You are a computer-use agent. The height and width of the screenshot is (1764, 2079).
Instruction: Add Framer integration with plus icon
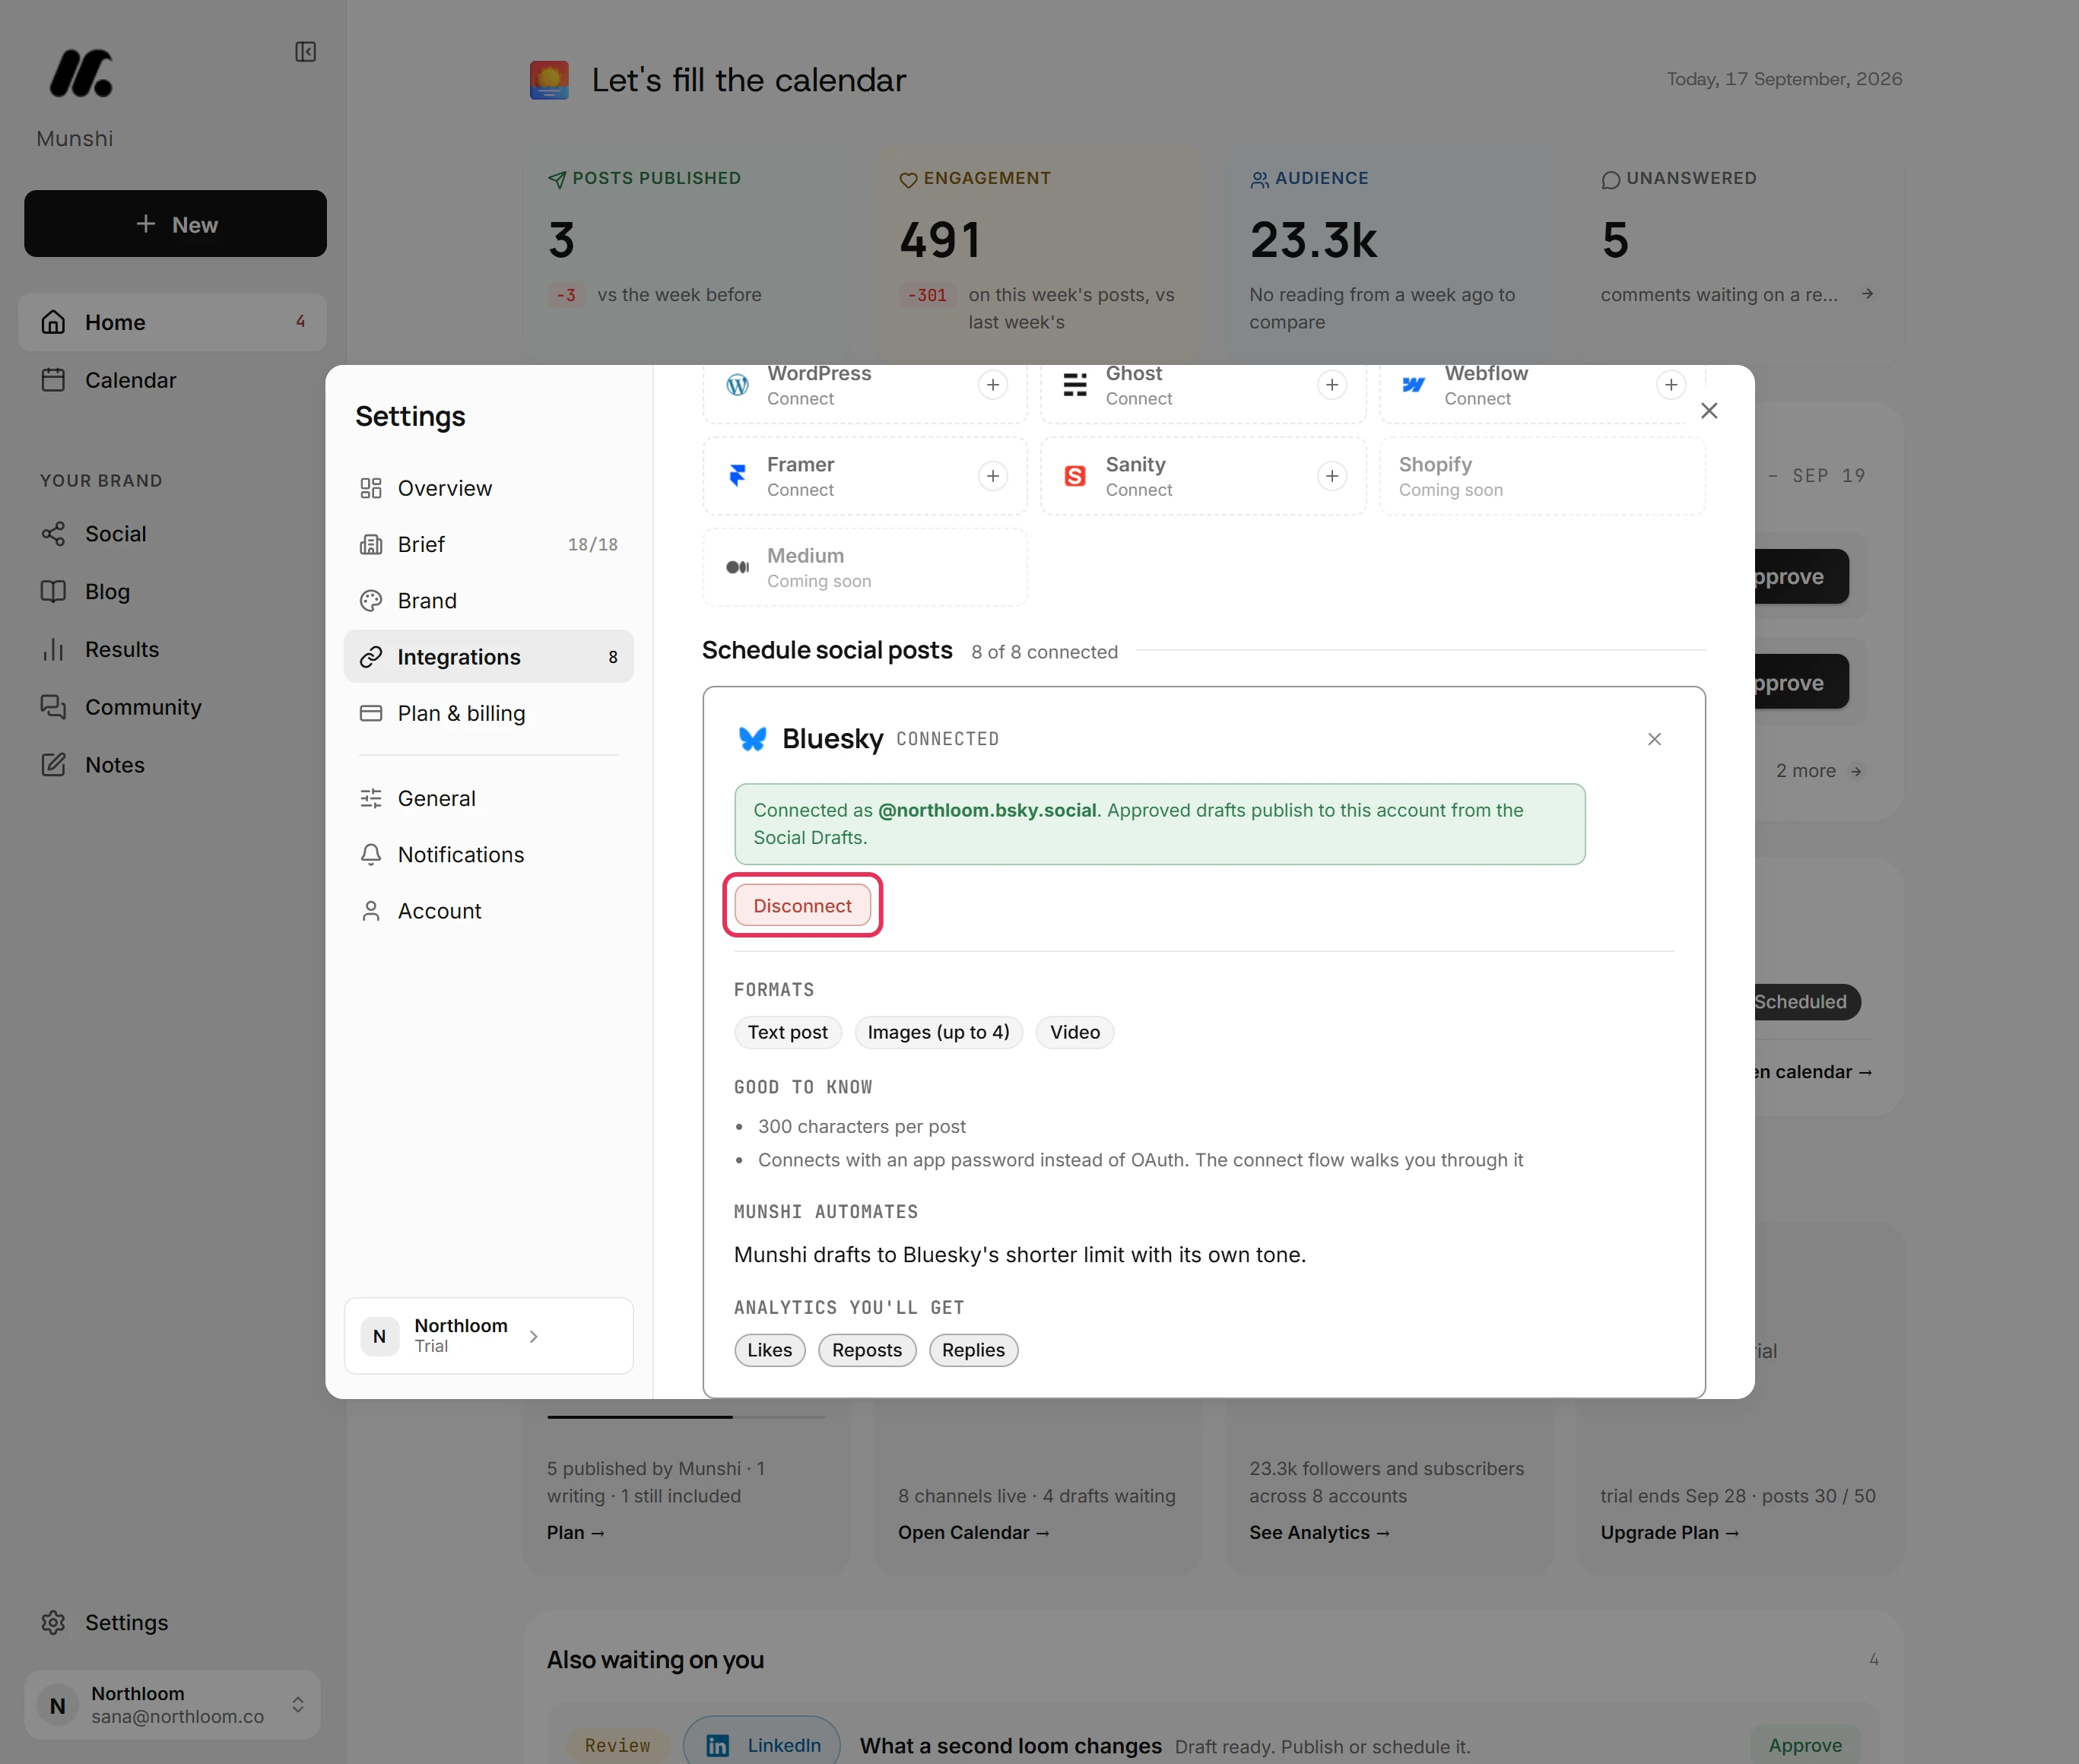pos(993,476)
